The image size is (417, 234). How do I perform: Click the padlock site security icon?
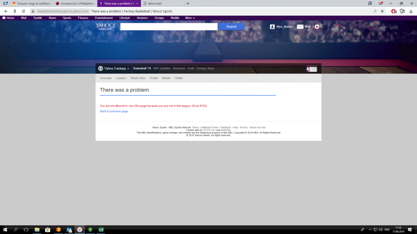[33, 11]
